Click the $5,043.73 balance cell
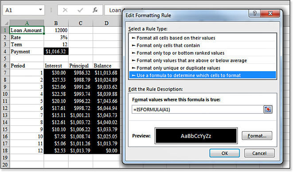Screen dimensions: 293x172 click(x=106, y=115)
